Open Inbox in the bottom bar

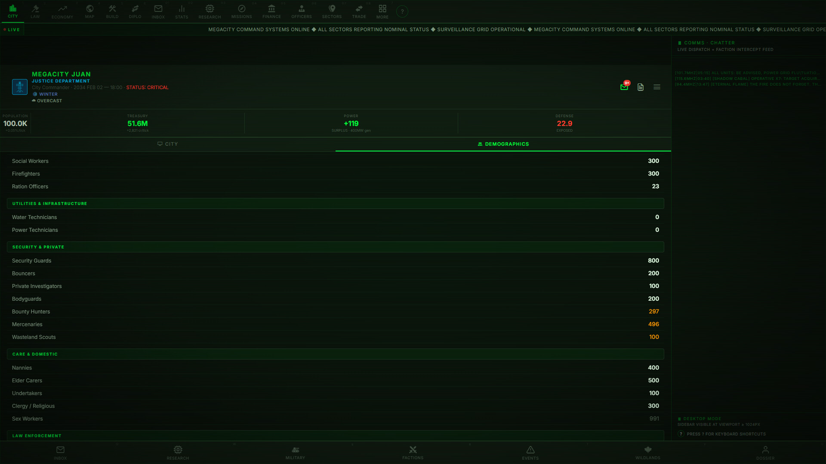point(60,453)
